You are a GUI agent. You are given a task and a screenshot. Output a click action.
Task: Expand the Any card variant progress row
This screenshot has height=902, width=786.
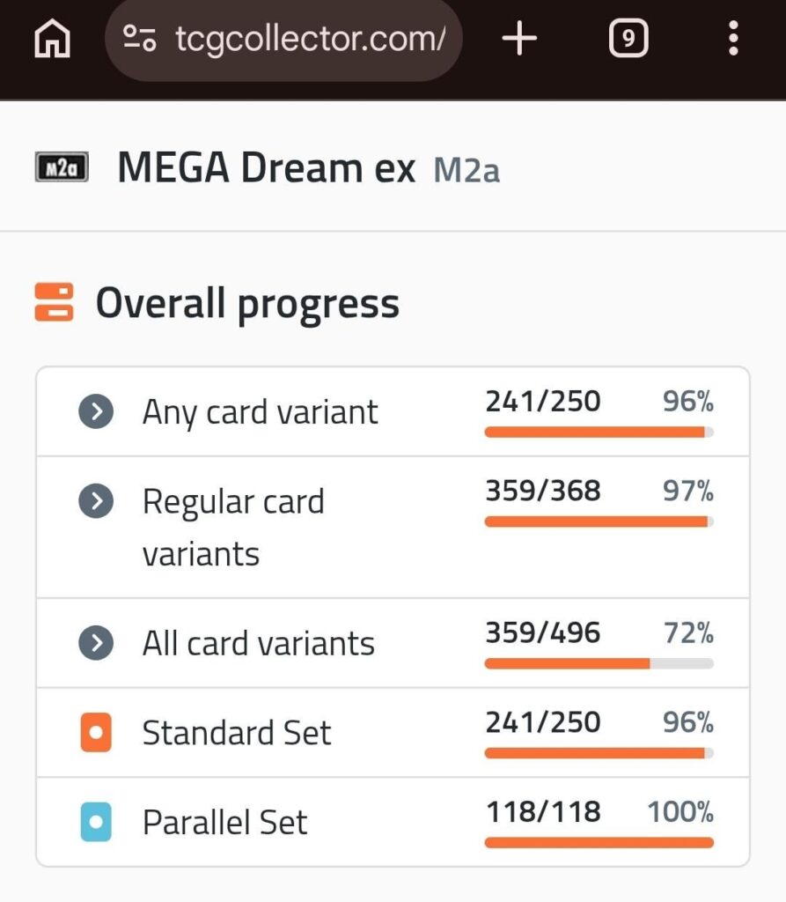point(96,410)
